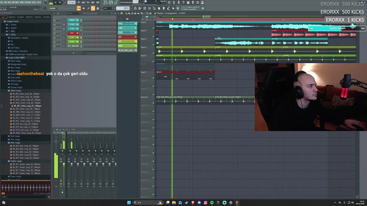367x206 pixels.
Task: Open the piano roll view icon
Action: click(x=140, y=8)
